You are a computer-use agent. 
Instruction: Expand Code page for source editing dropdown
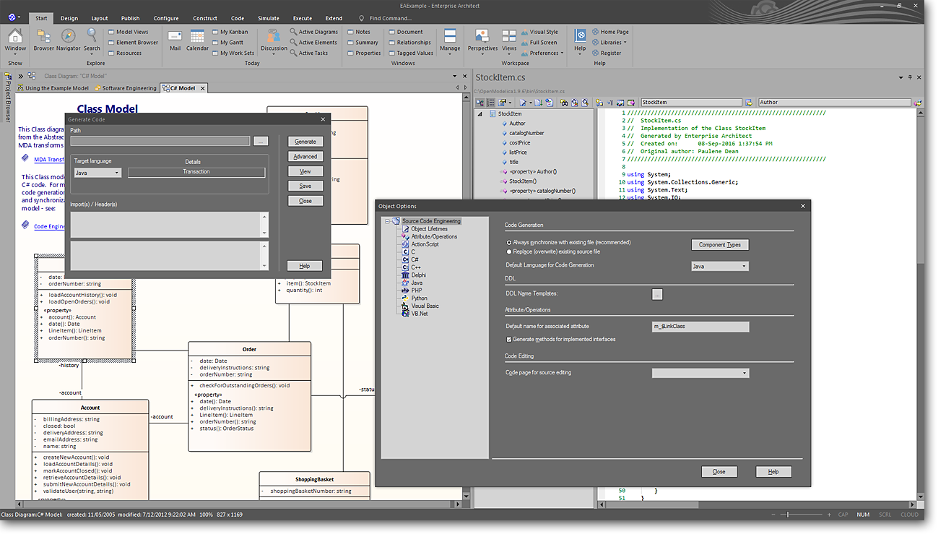[700, 374]
